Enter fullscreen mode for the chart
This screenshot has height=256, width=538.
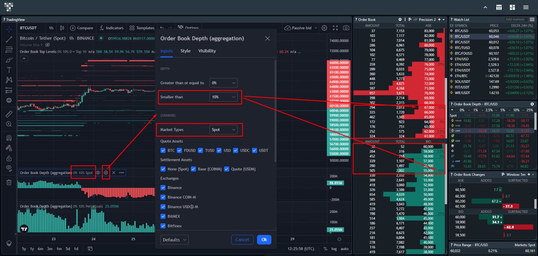pyautogui.click(x=335, y=28)
